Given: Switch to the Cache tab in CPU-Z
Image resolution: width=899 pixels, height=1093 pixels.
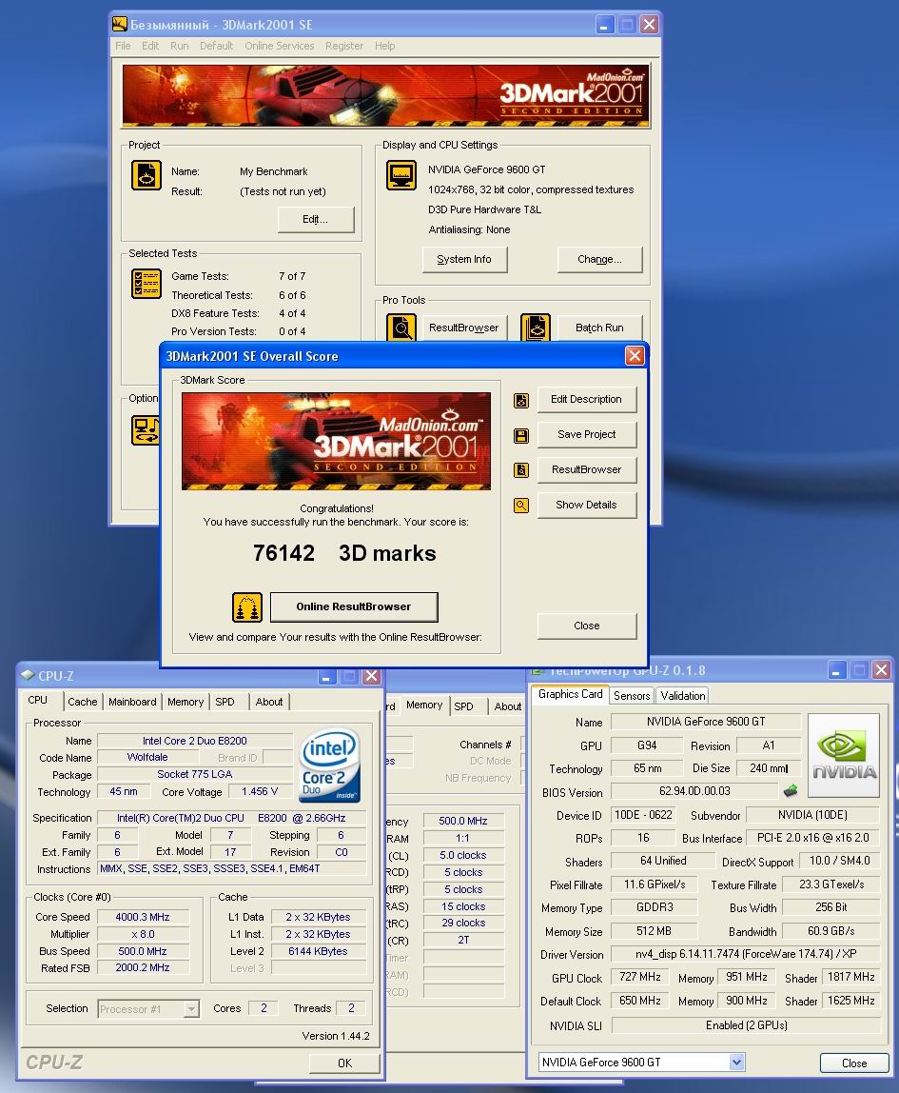Looking at the screenshot, I should click(82, 702).
